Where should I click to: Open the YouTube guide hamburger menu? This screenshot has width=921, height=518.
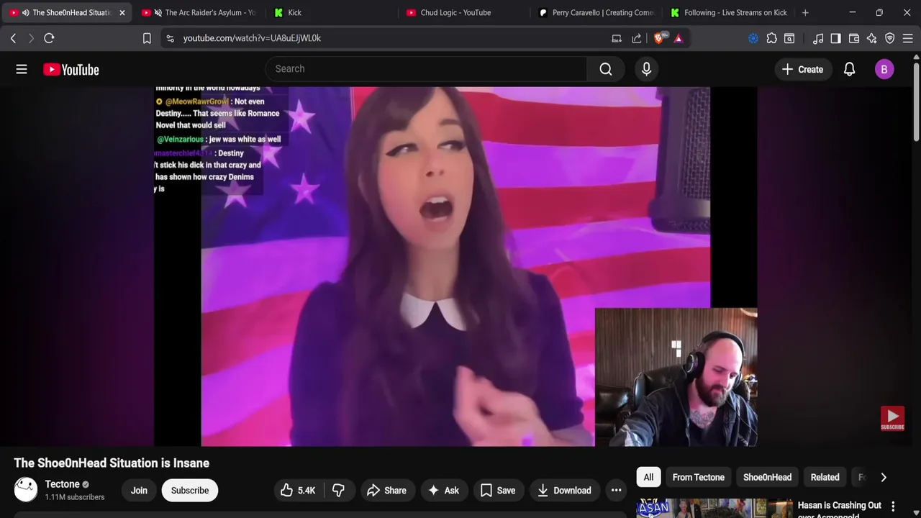point(22,69)
